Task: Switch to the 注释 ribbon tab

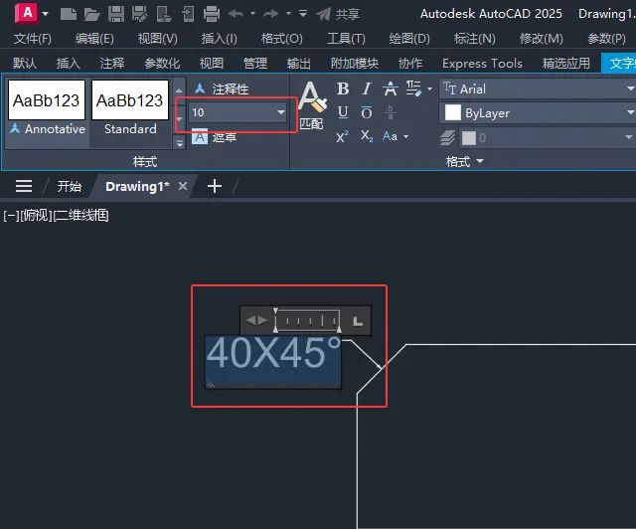Action: click(112, 63)
